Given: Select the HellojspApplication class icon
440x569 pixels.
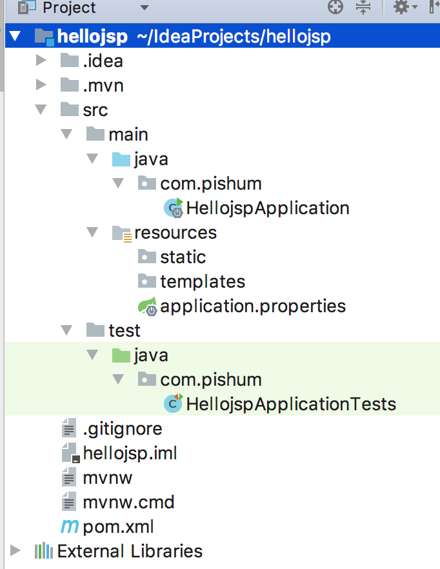Looking at the screenshot, I should [x=174, y=208].
